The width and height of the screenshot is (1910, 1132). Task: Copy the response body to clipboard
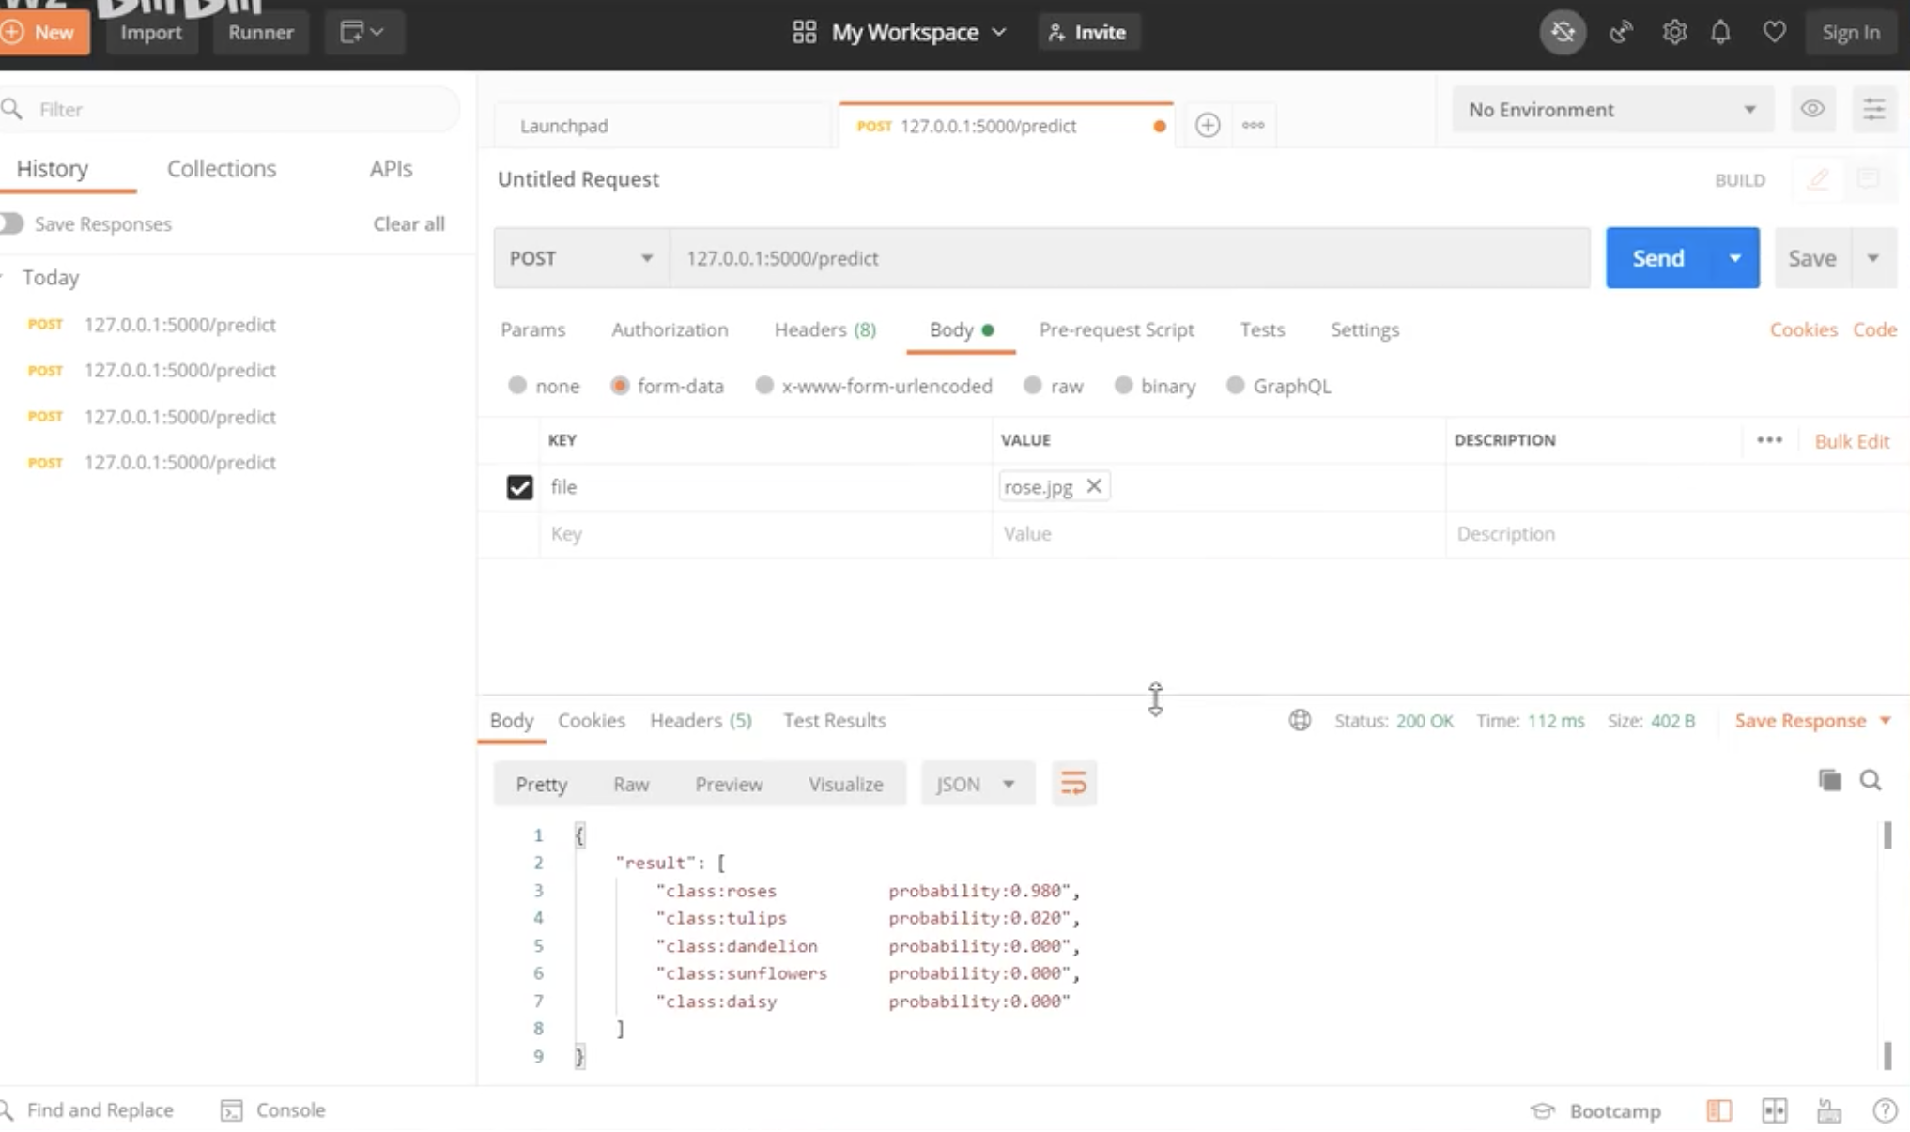coord(1829,780)
